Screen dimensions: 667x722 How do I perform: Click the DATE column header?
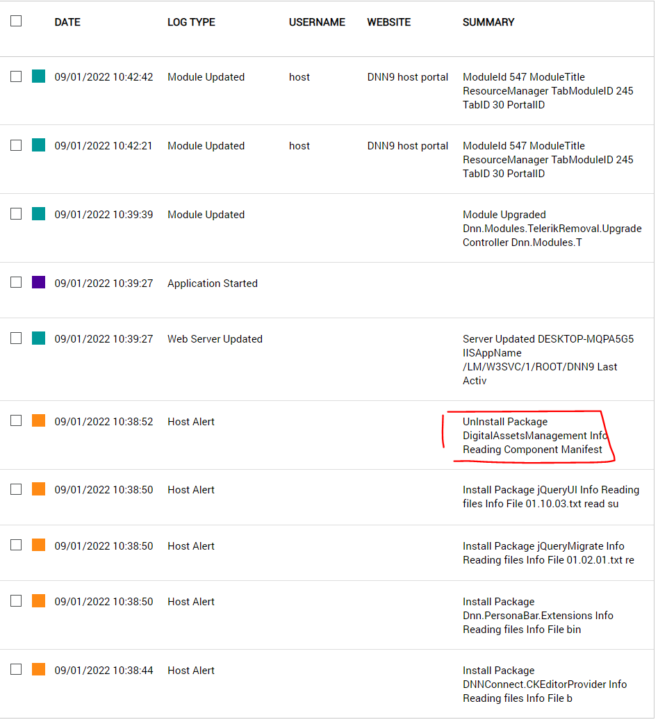pos(67,22)
